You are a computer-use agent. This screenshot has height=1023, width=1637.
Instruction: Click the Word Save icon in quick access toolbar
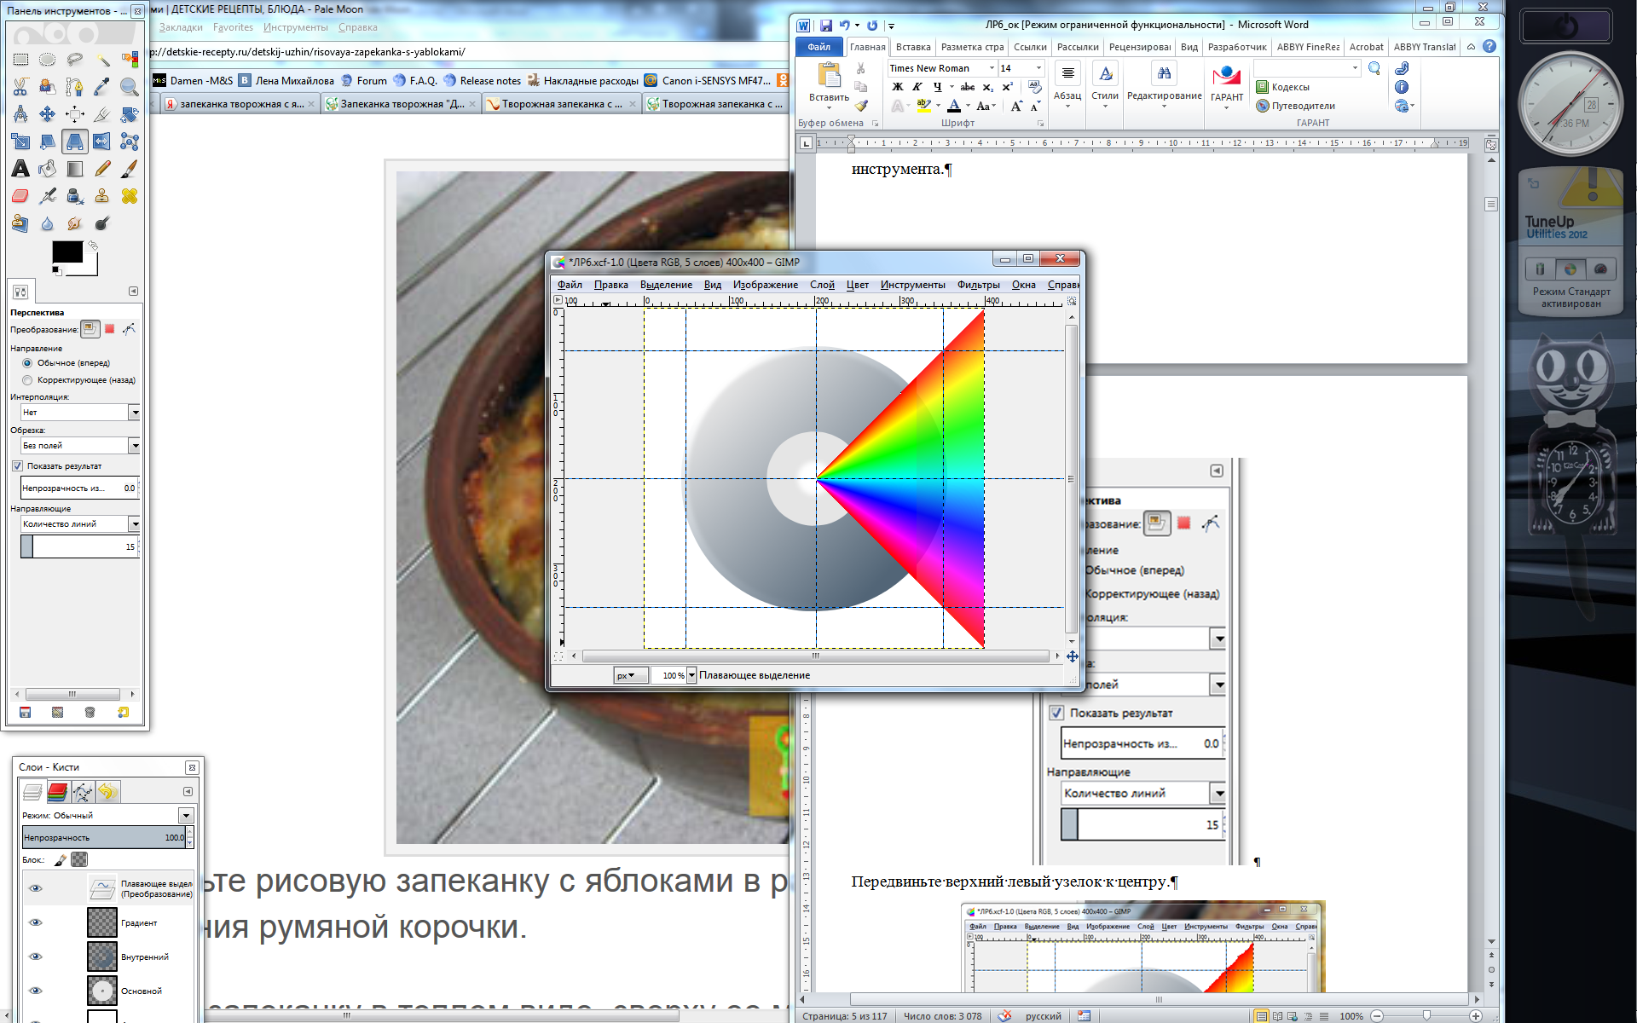pos(825,26)
